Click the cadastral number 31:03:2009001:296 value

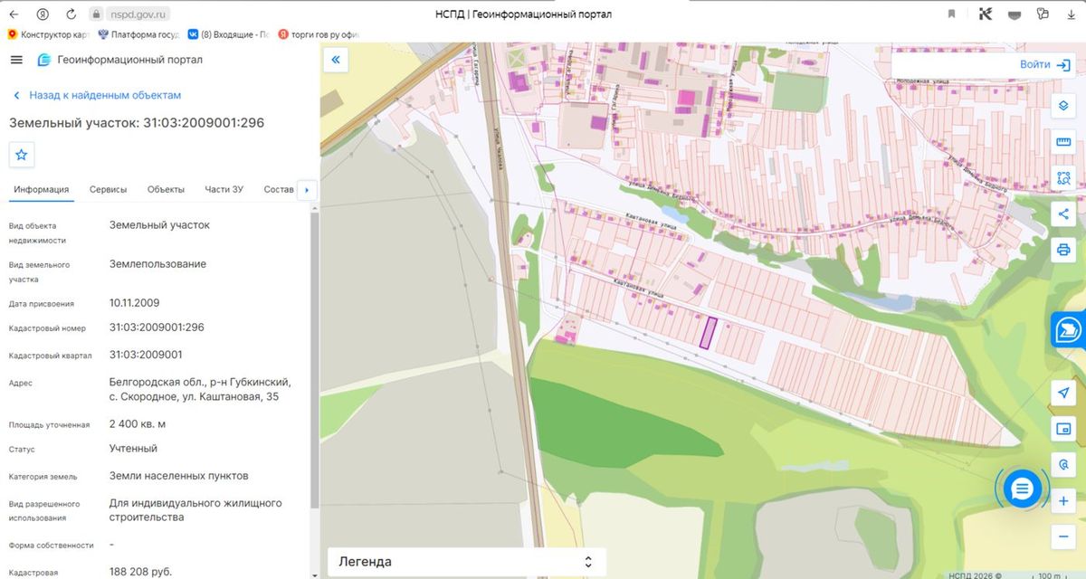[x=157, y=327]
